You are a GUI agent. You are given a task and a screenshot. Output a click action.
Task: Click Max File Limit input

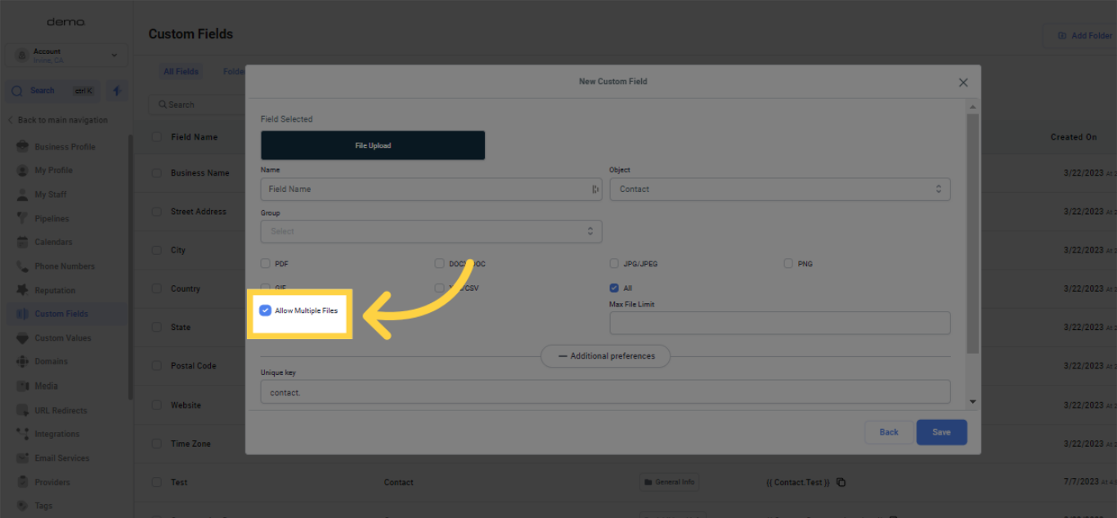(x=780, y=323)
